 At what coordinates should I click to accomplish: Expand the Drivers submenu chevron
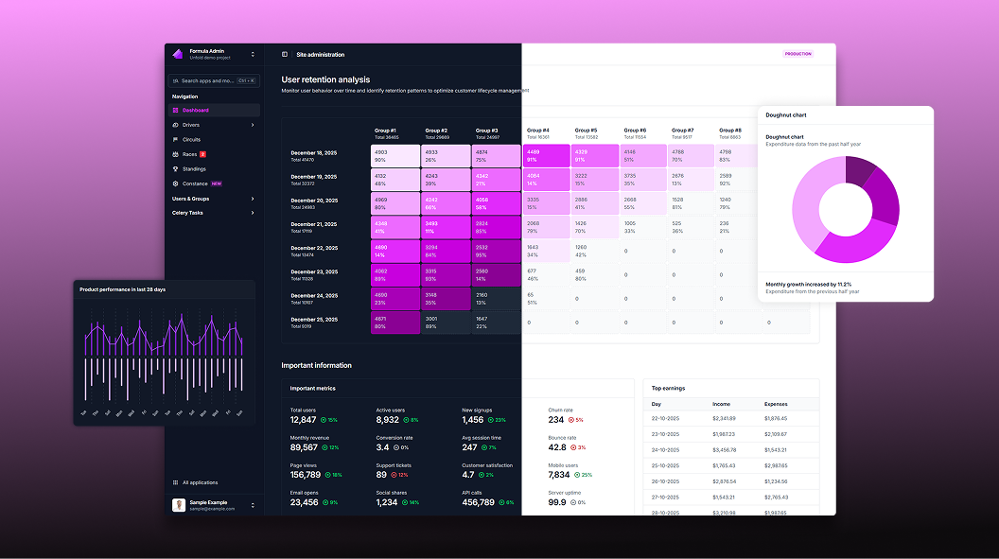253,125
